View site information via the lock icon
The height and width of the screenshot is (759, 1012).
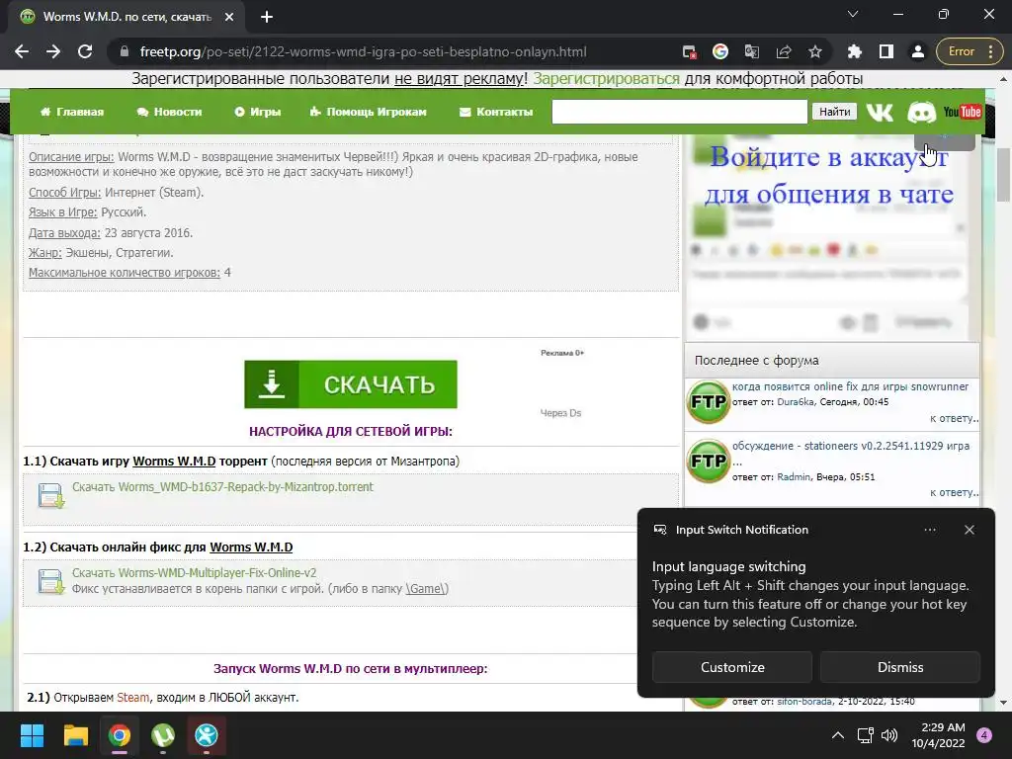(x=125, y=51)
